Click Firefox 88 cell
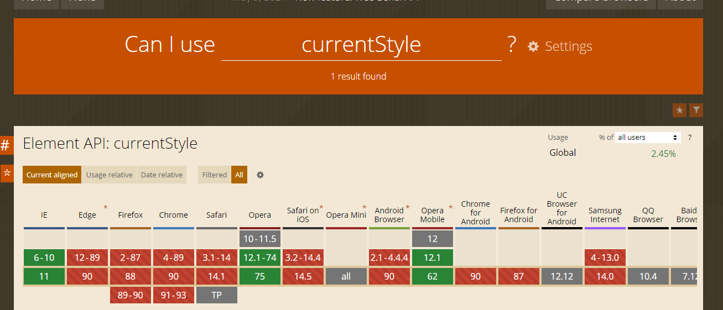723x310 pixels. coord(131,276)
